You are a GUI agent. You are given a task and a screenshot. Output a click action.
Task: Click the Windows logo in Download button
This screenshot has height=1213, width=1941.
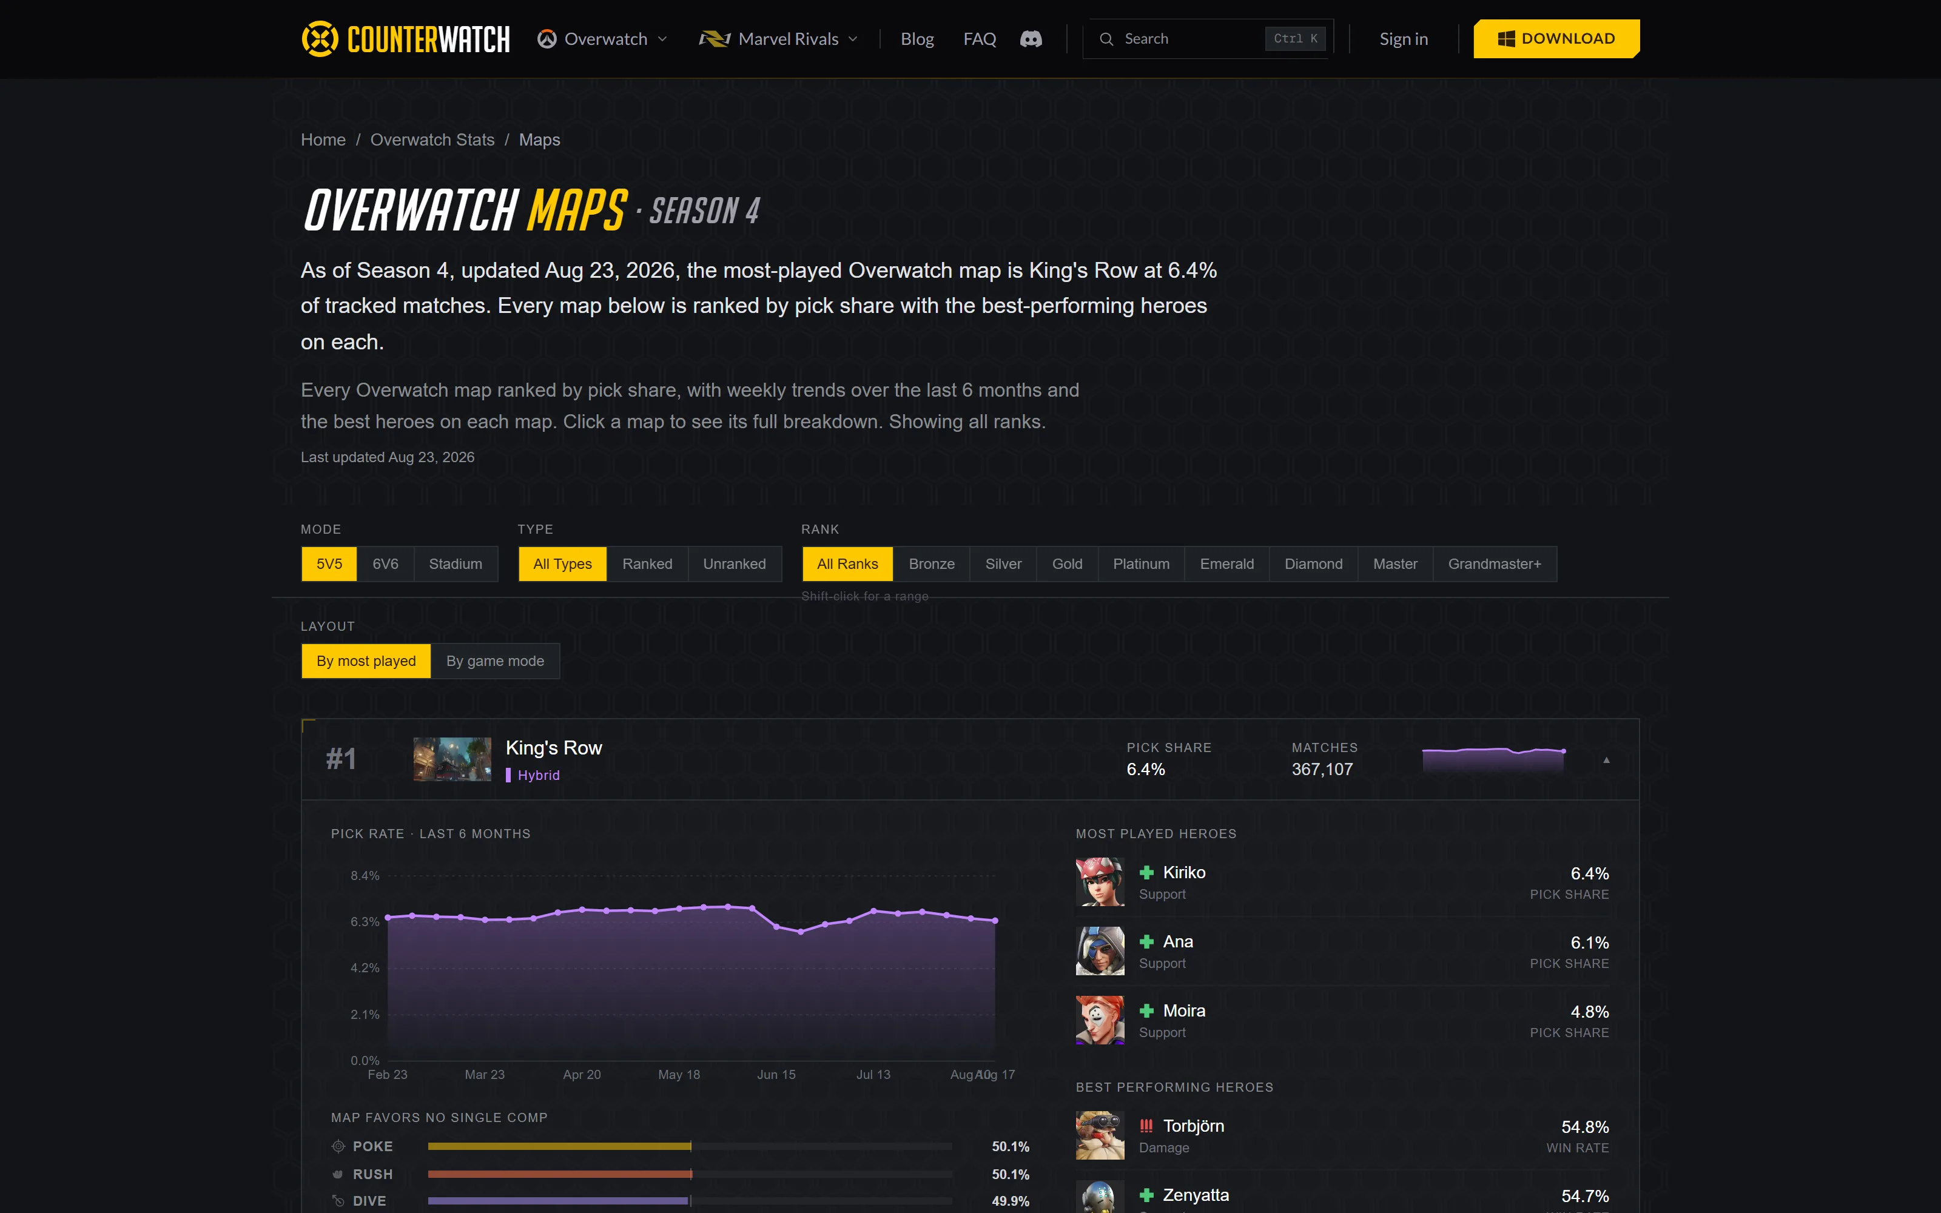pyautogui.click(x=1505, y=38)
